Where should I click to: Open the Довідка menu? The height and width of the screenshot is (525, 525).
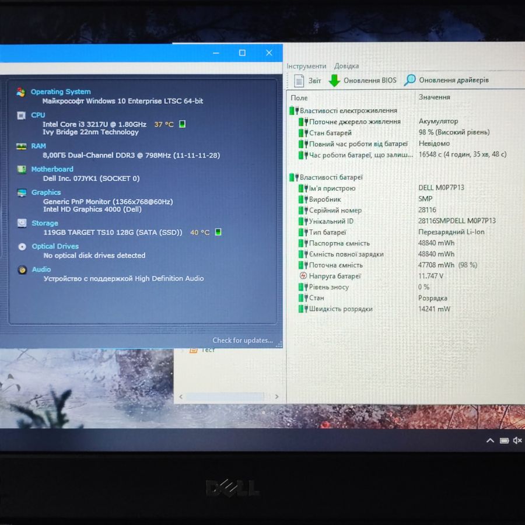346,66
